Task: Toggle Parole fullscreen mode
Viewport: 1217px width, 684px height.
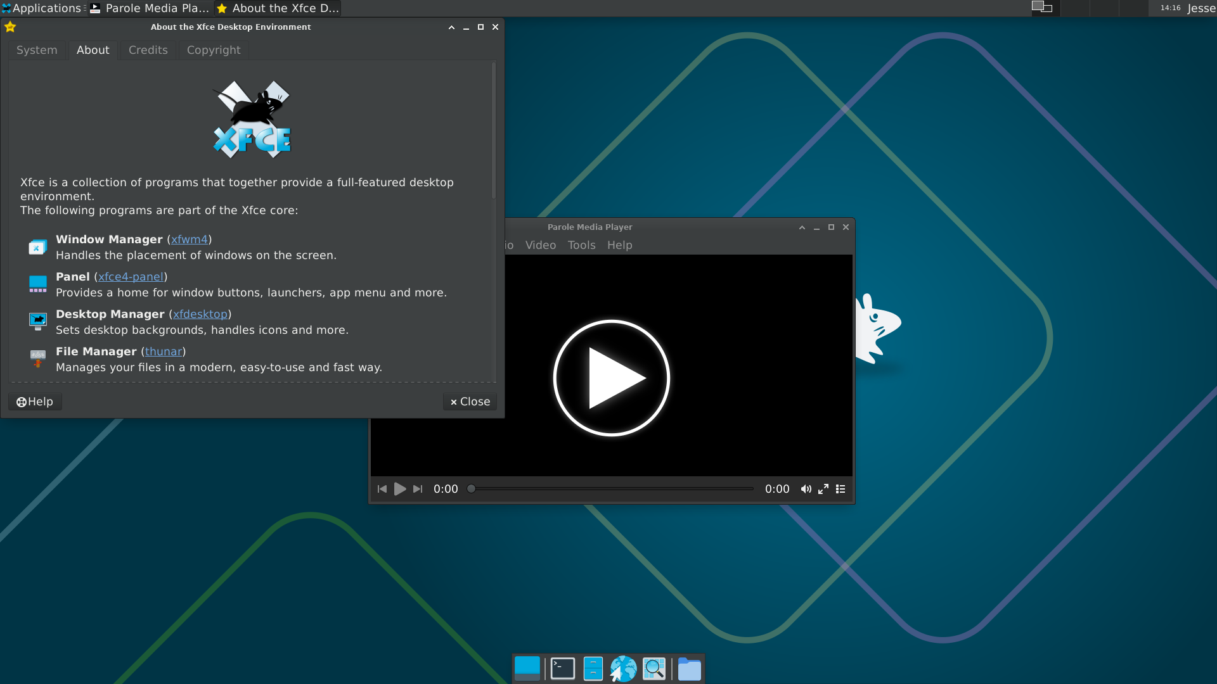Action: (823, 489)
